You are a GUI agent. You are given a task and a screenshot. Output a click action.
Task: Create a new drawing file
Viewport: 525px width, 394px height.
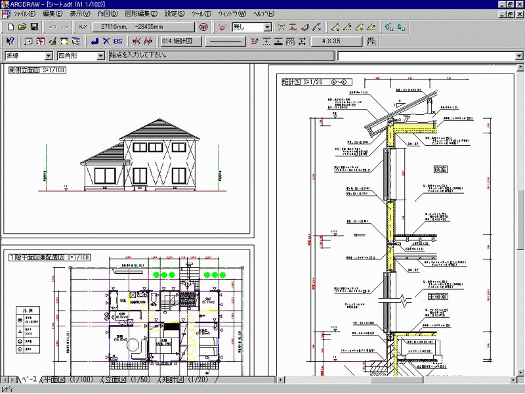click(x=12, y=27)
